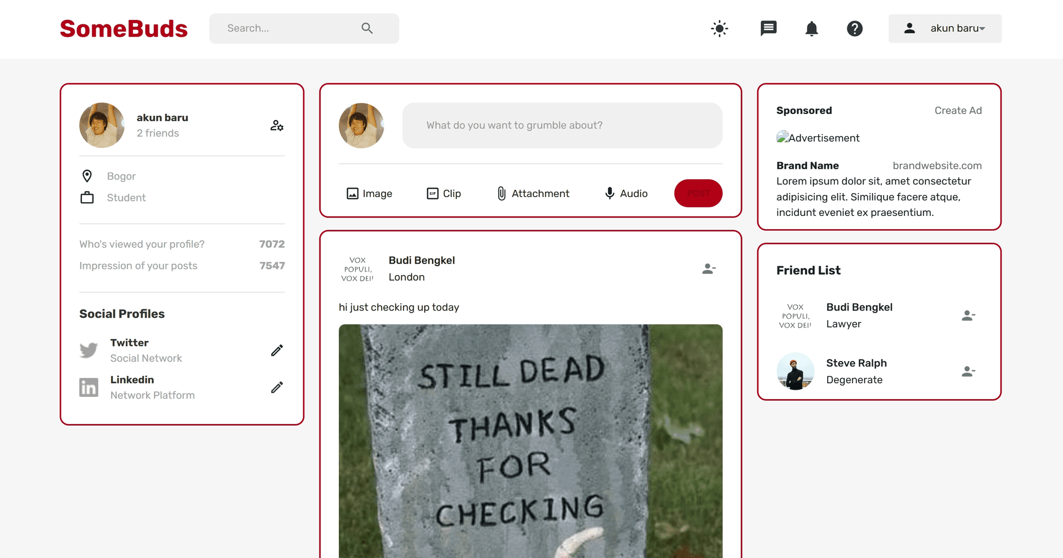Click the user silhouette icon in account menu

coord(909,28)
